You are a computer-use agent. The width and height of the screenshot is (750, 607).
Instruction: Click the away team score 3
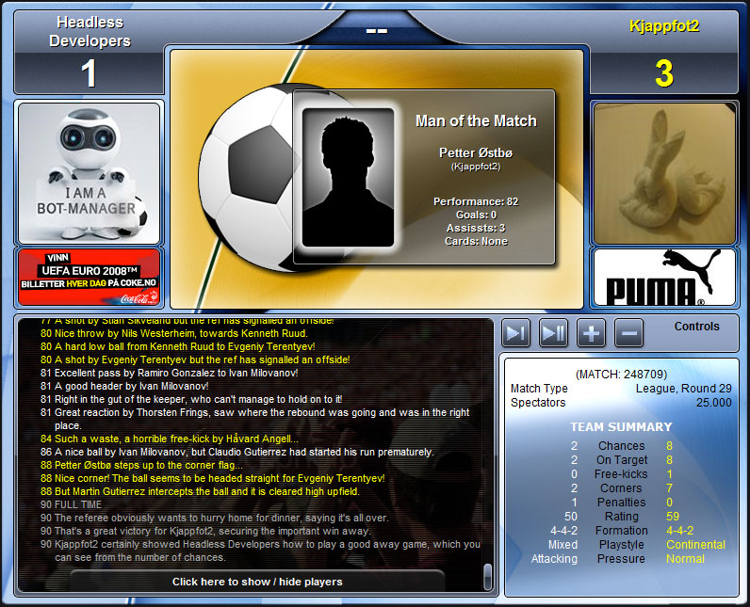663,73
